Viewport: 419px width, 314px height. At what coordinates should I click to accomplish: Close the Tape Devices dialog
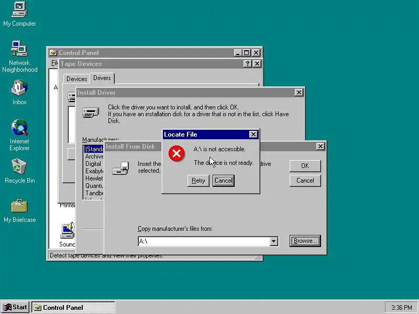[257, 64]
